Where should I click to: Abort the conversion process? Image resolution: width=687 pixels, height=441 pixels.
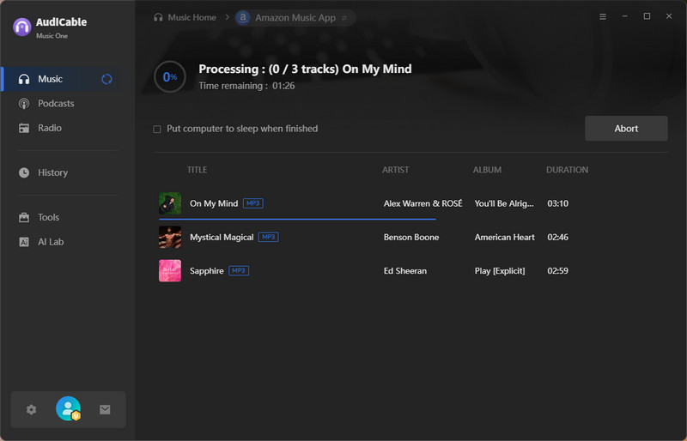[x=626, y=129]
